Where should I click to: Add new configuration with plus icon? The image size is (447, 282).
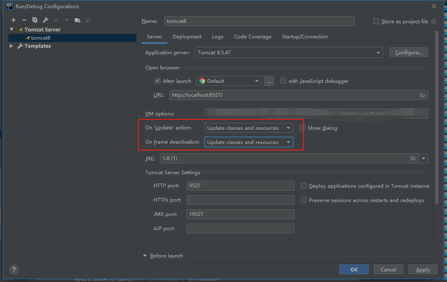14,20
